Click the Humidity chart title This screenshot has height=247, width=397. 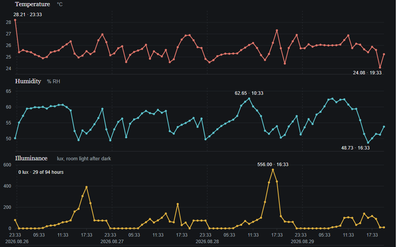(28, 81)
